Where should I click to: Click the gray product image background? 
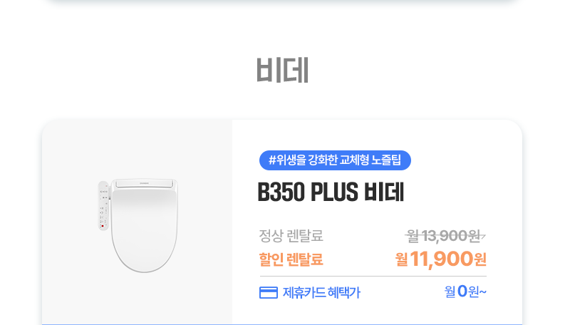pyautogui.click(x=71, y=285)
